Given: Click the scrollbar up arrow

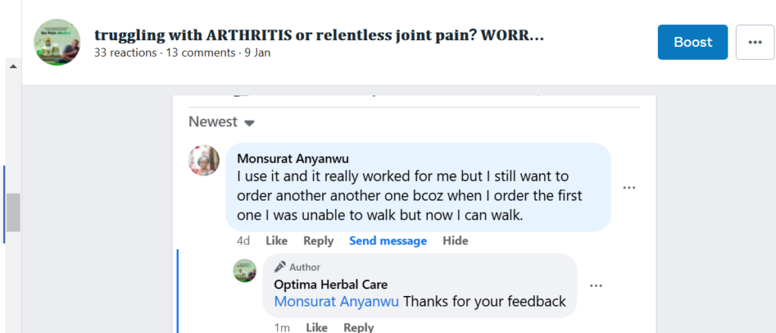Looking at the screenshot, I should pos(13,67).
